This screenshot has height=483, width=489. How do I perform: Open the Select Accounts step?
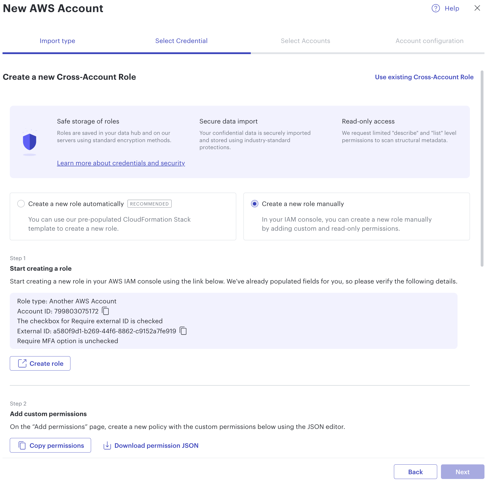pos(305,41)
